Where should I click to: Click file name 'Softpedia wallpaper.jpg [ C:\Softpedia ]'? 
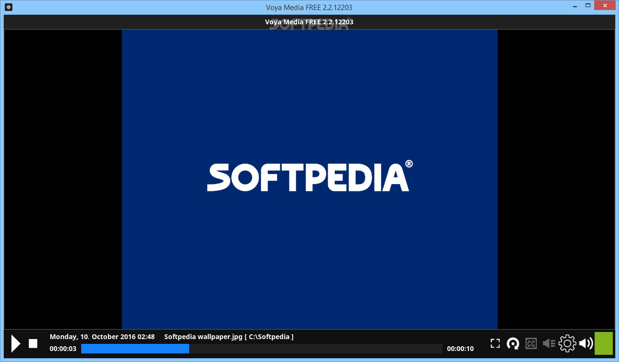[229, 337]
